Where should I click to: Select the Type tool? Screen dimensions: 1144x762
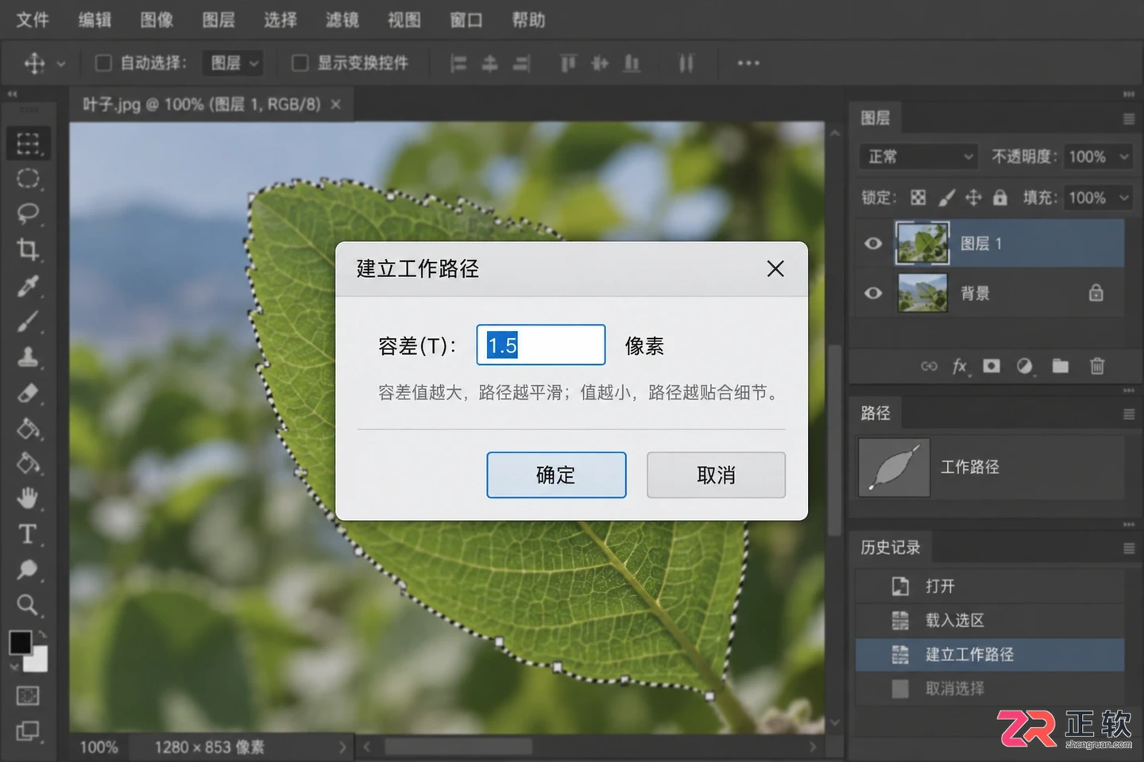pos(28,534)
